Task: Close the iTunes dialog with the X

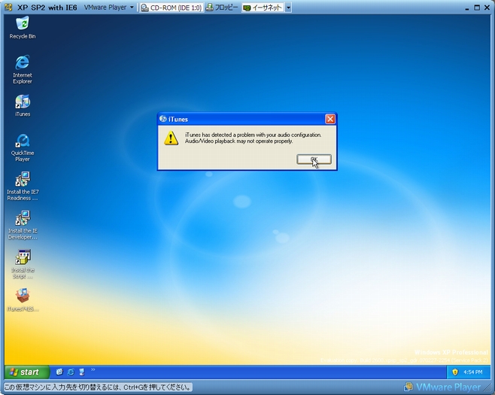Action: coord(330,119)
